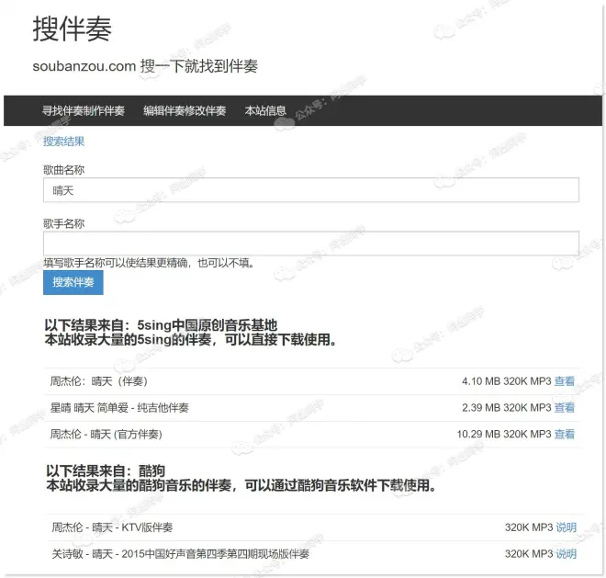Click the 歌手名称 field label

[63, 223]
